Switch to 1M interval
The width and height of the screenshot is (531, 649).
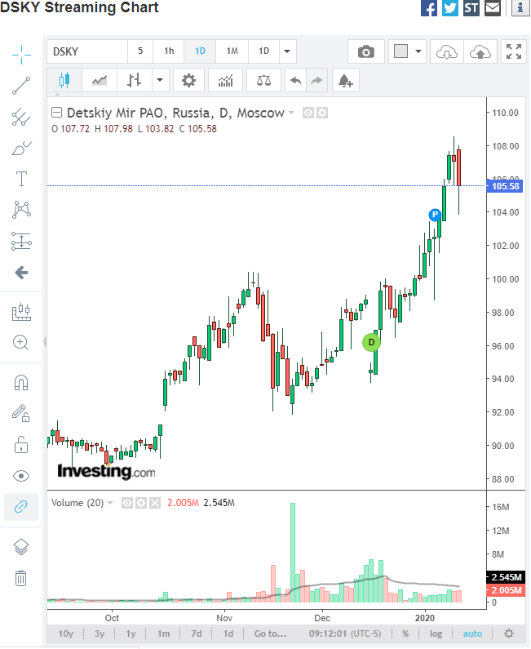click(232, 51)
